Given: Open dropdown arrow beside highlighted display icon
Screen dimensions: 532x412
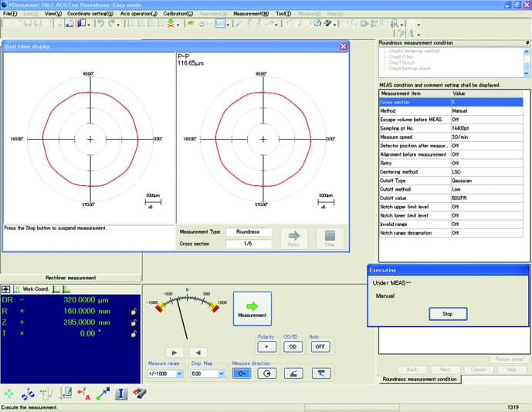Looking at the screenshot, I should click(228, 25).
